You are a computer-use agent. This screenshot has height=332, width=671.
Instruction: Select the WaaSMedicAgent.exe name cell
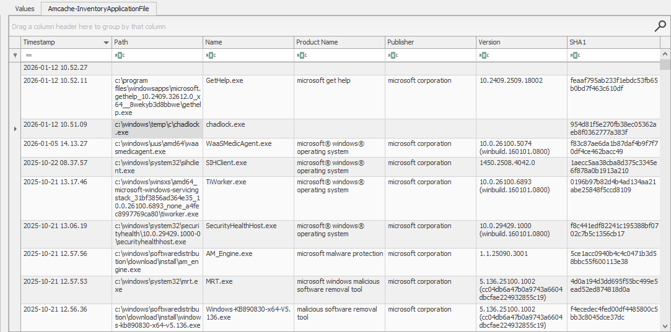coord(248,148)
